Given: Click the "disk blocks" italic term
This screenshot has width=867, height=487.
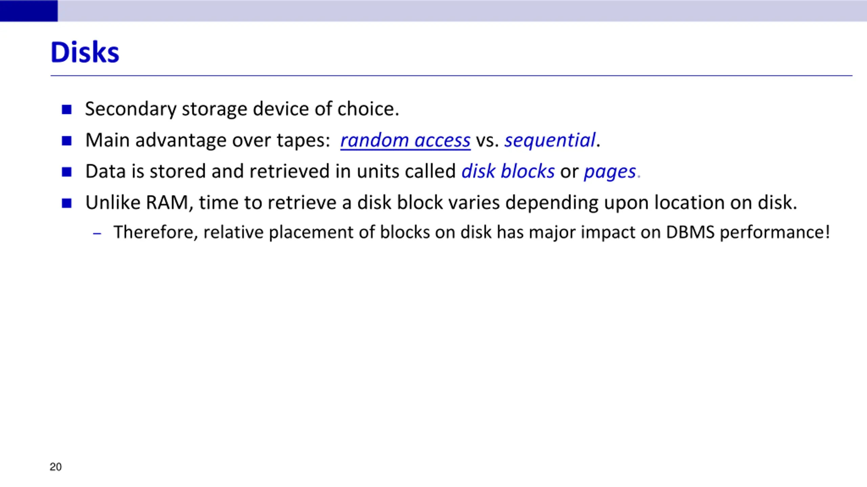Looking at the screenshot, I should point(508,171).
